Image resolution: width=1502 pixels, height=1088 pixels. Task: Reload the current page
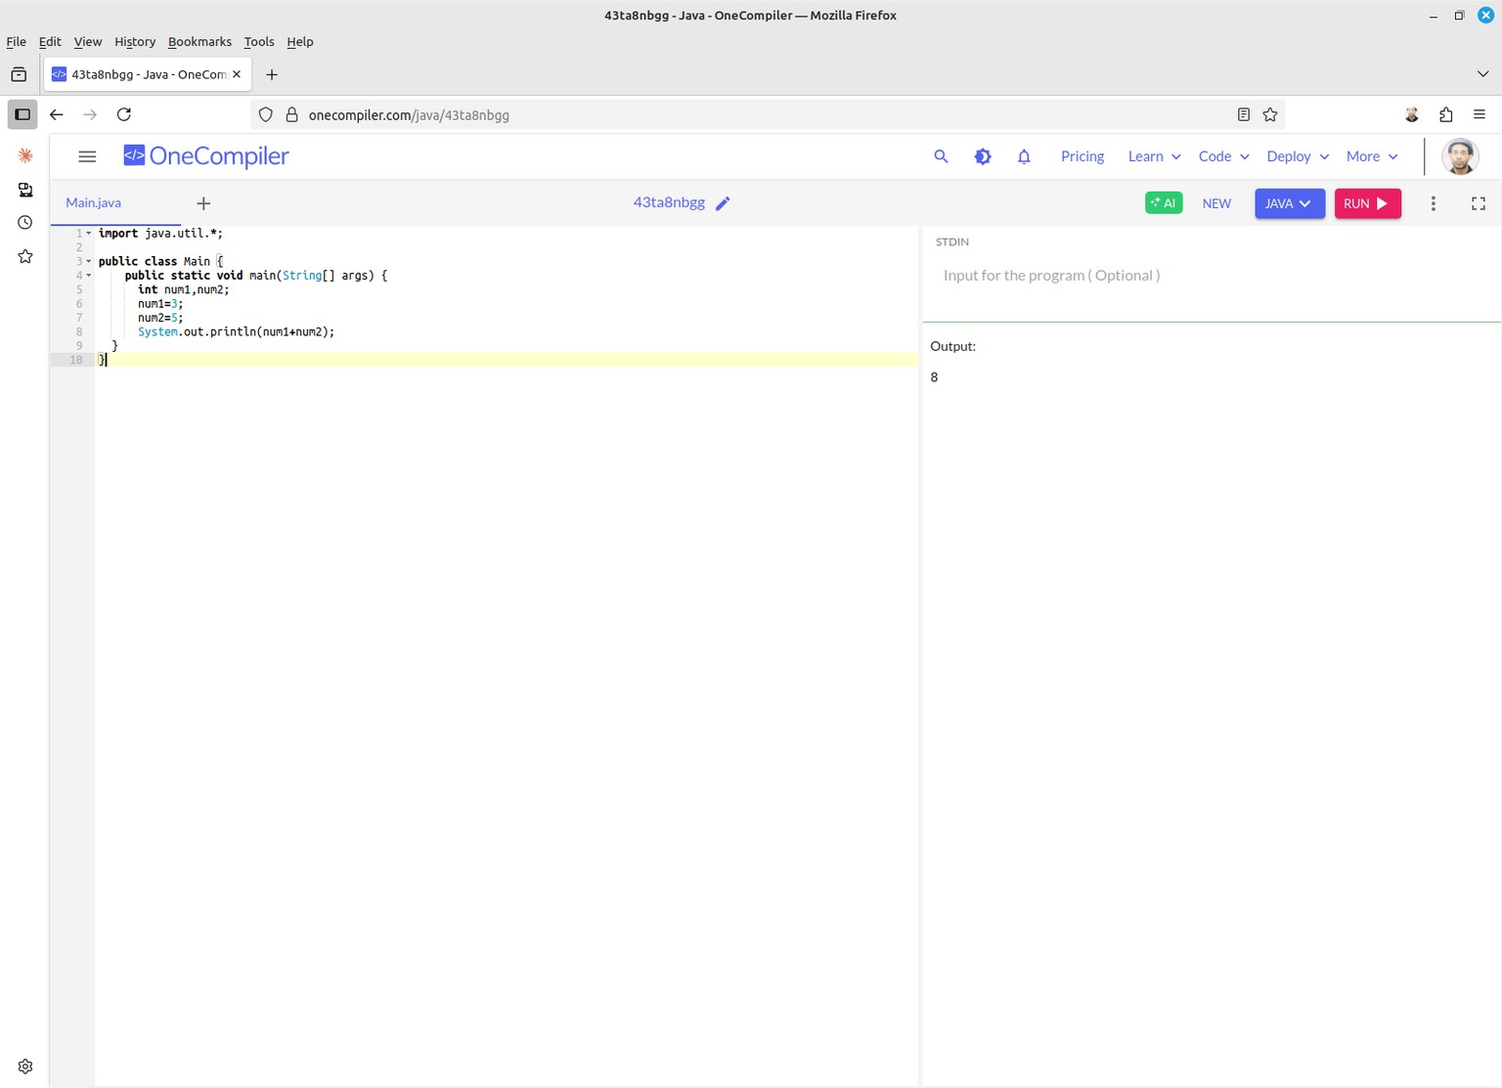124,114
